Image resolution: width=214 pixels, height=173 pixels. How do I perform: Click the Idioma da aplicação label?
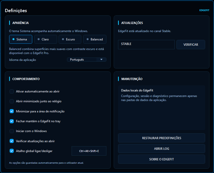click(x=23, y=60)
